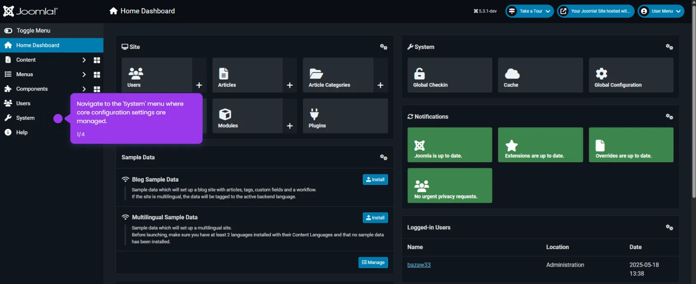Click the Administration location cell

tap(565, 265)
